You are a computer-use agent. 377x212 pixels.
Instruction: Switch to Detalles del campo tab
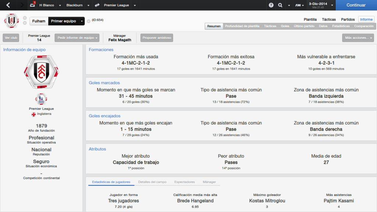[x=152, y=182]
